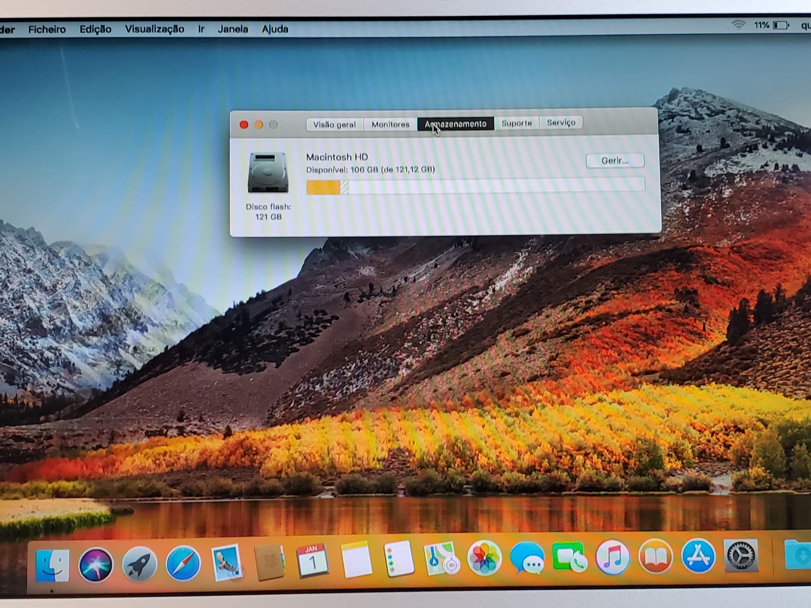Image resolution: width=811 pixels, height=608 pixels.
Task: Open Contacts book icon in Dock
Action: [x=270, y=562]
